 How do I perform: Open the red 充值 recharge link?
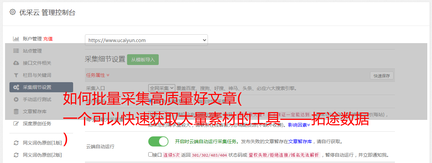click(48, 39)
